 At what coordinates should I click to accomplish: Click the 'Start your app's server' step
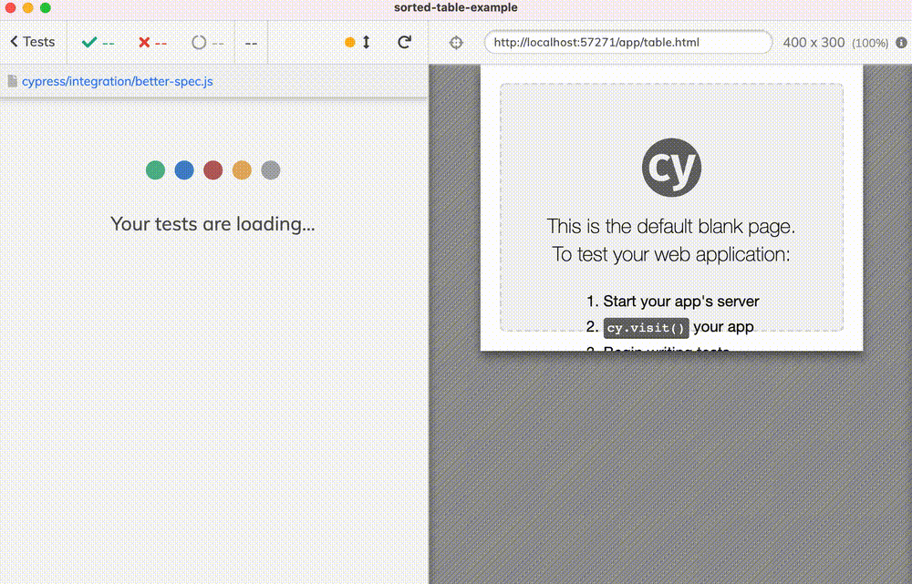[681, 301]
